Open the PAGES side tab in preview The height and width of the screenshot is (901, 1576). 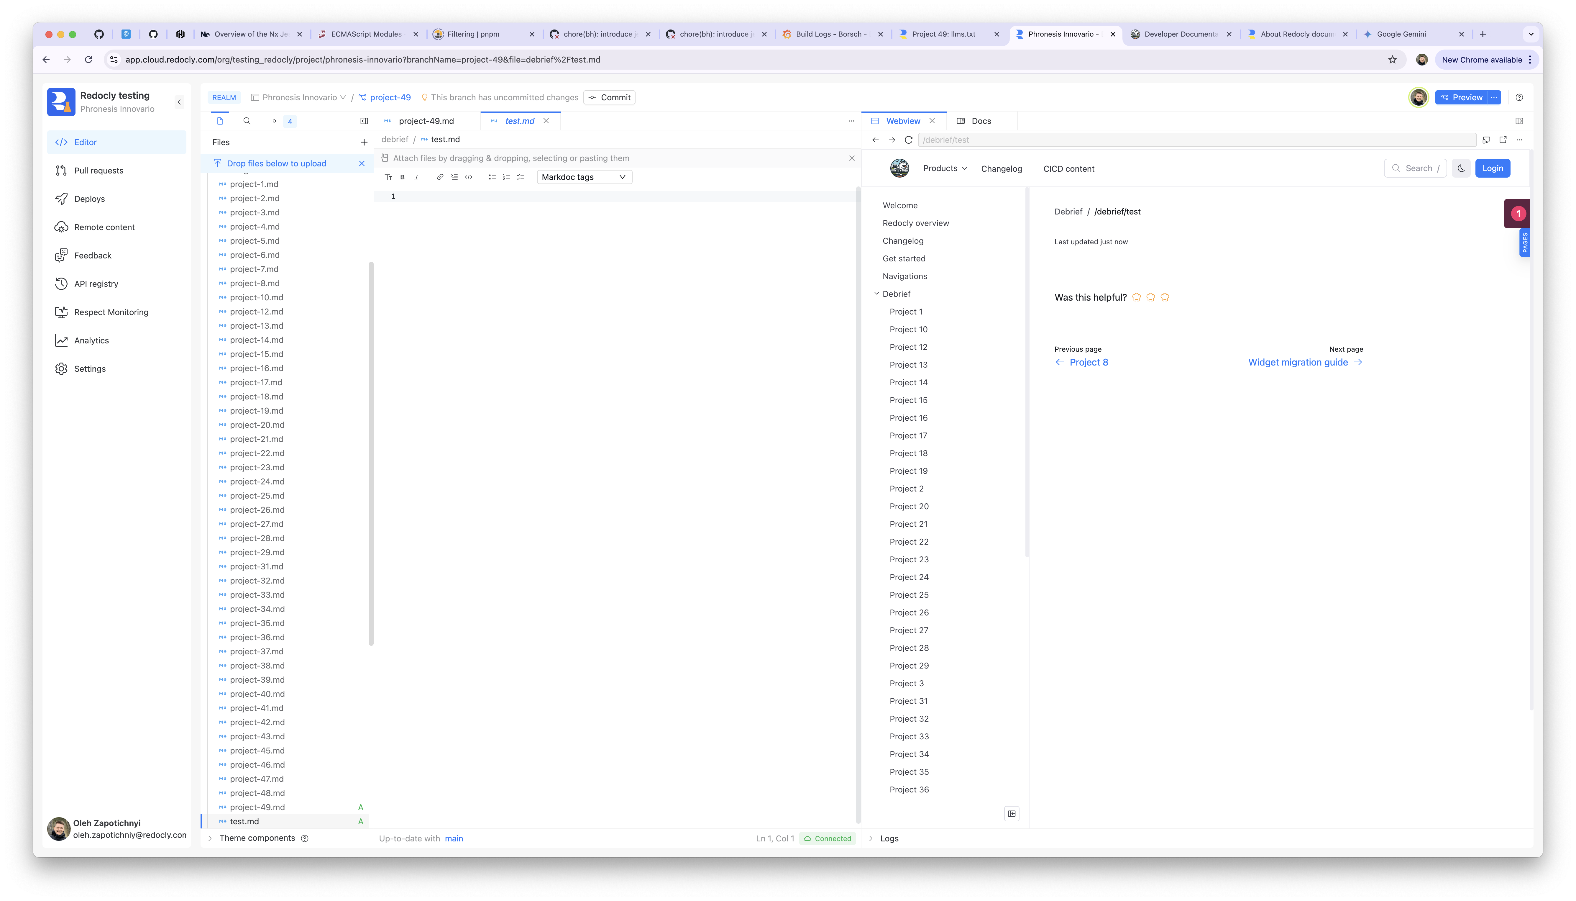point(1525,243)
